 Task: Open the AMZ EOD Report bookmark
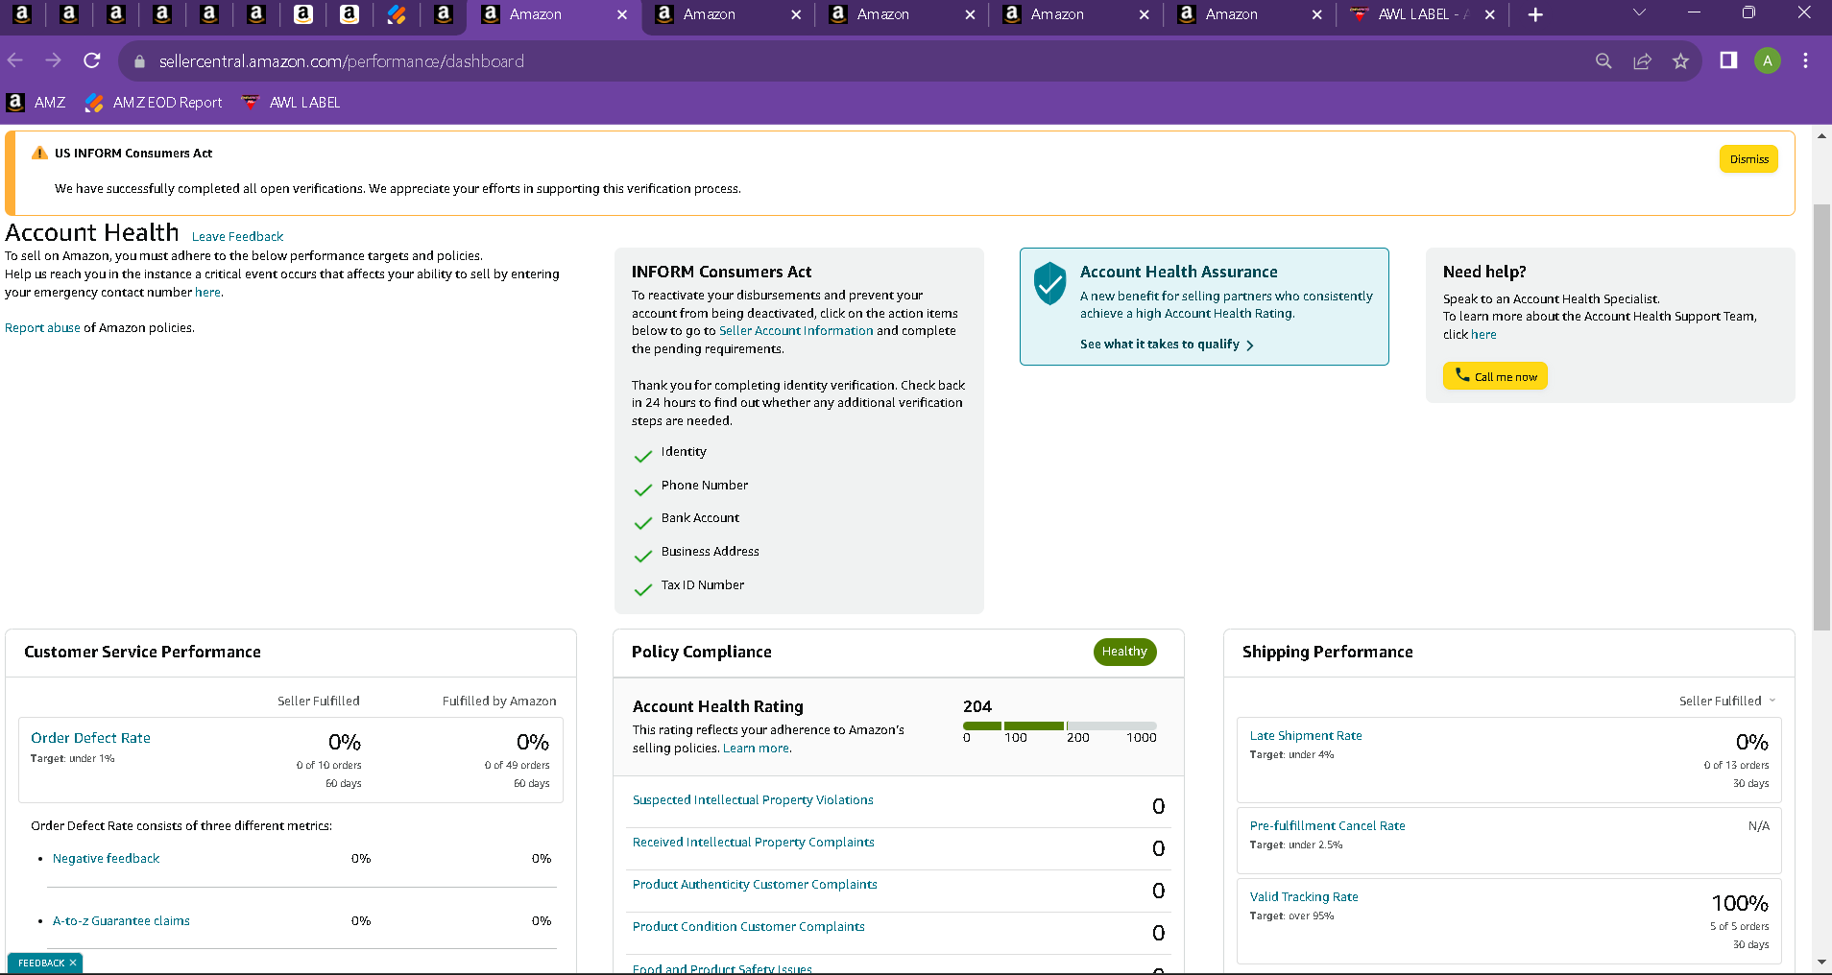154,102
